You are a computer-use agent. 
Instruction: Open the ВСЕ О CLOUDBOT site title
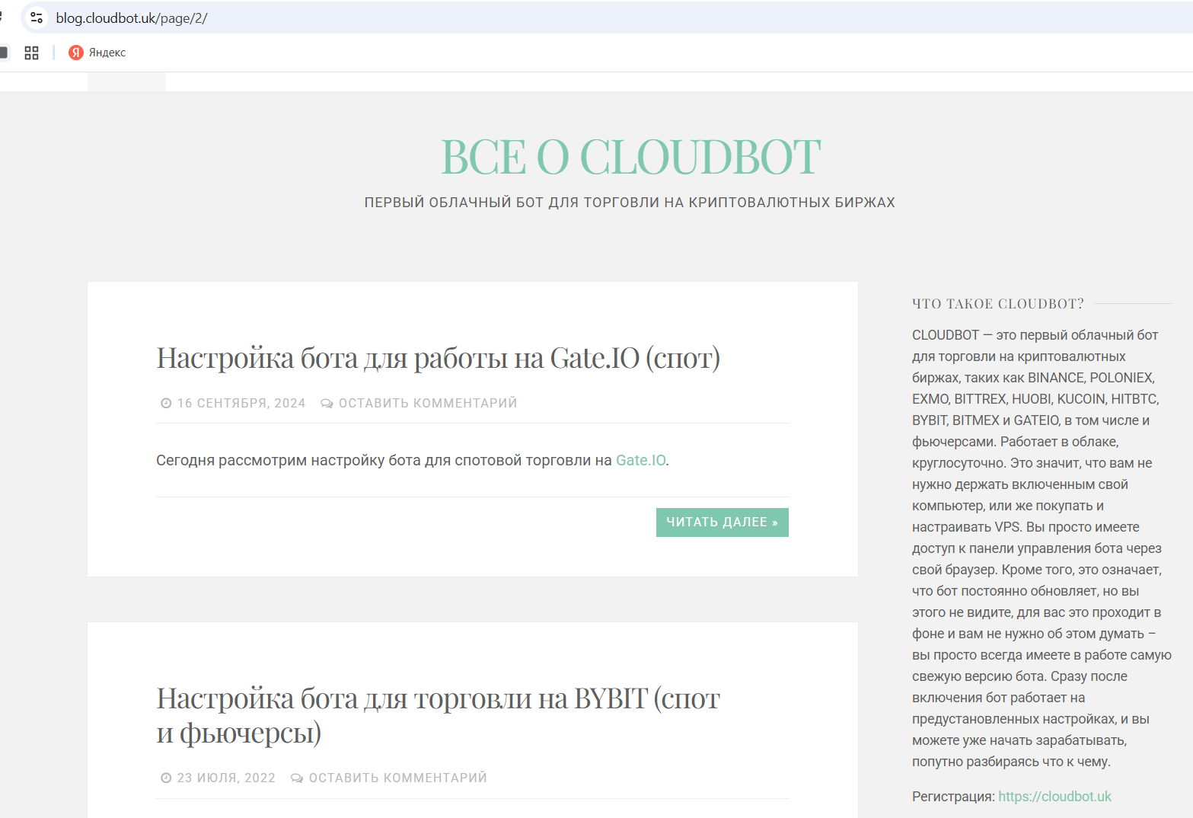coord(630,156)
